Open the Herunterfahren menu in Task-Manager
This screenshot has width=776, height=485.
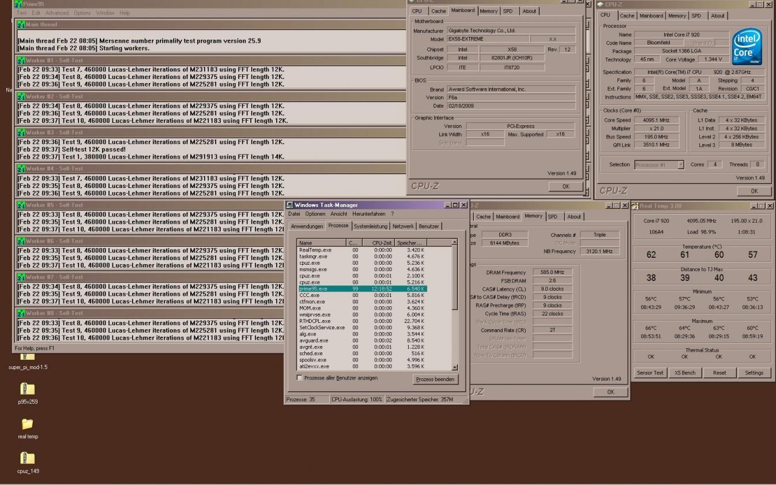point(369,214)
